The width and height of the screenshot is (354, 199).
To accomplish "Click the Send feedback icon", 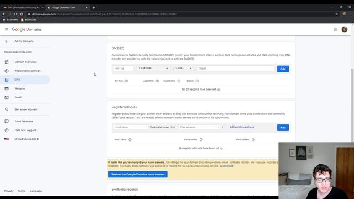I will tap(7, 122).
